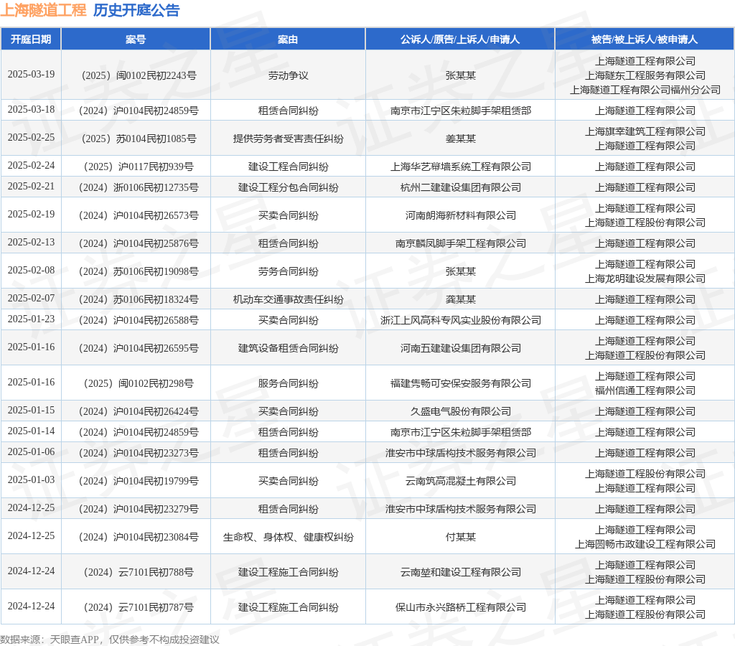Click 建设工程分包合同纠纷 cell

coord(288,187)
